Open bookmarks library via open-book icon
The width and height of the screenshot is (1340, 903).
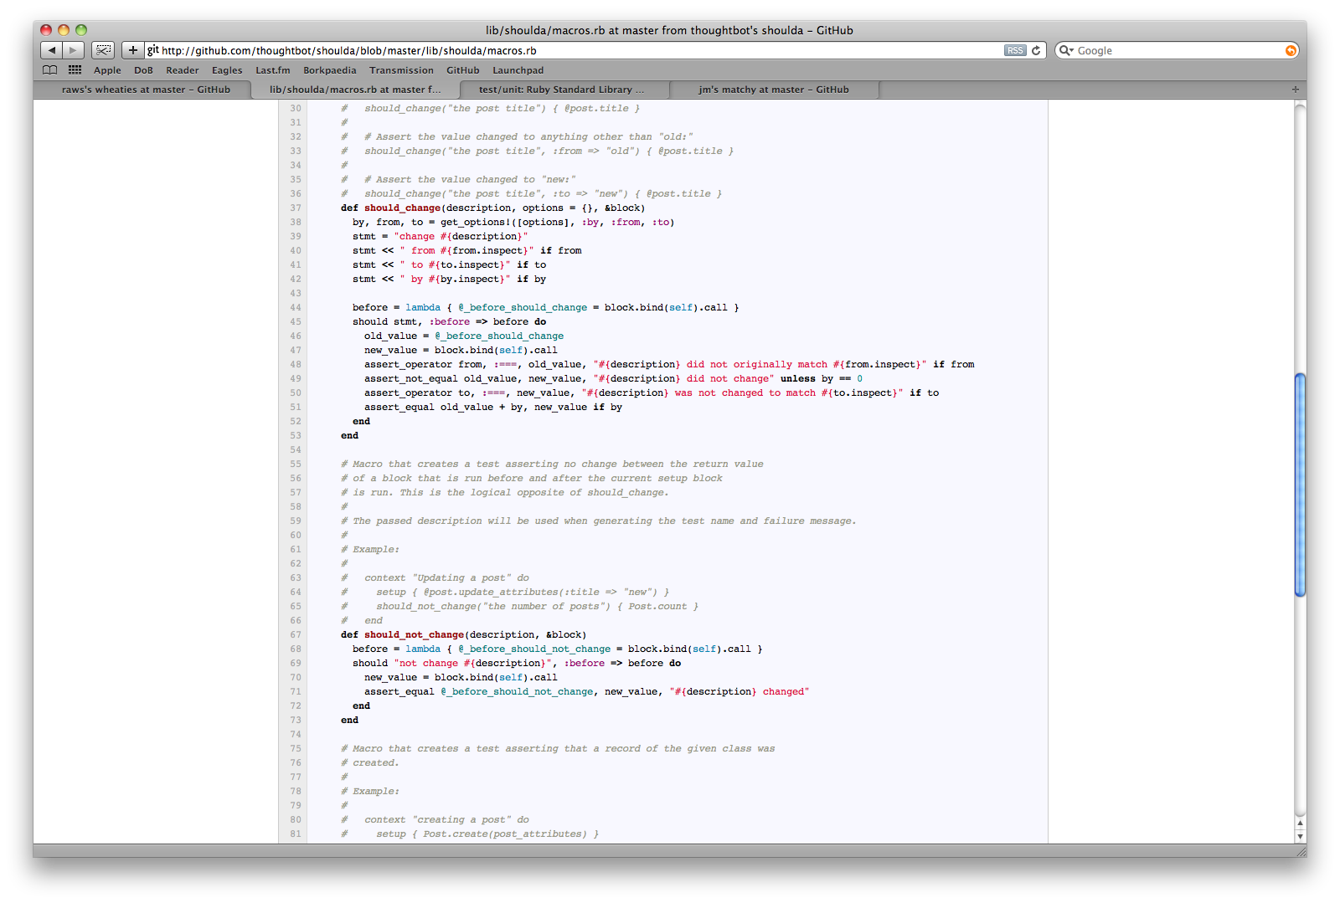[x=50, y=70]
